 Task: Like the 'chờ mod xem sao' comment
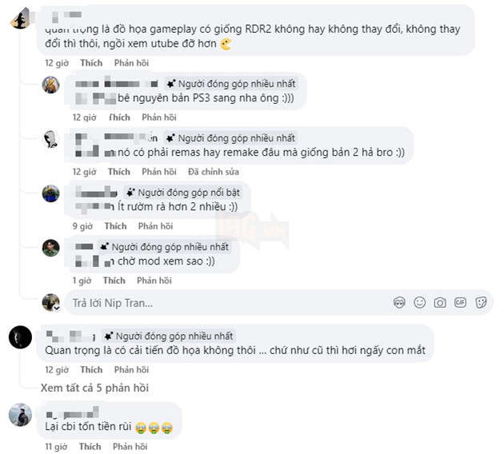[x=114, y=281]
